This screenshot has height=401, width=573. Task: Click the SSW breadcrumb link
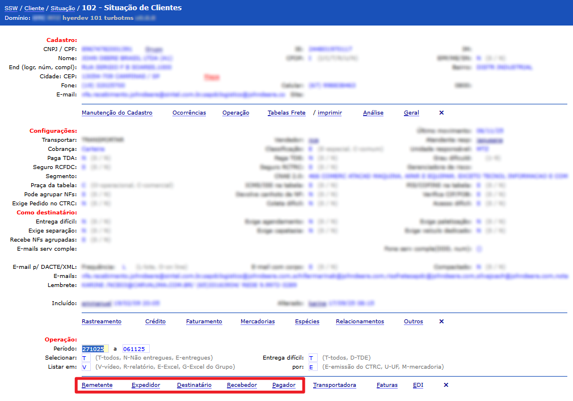11,9
